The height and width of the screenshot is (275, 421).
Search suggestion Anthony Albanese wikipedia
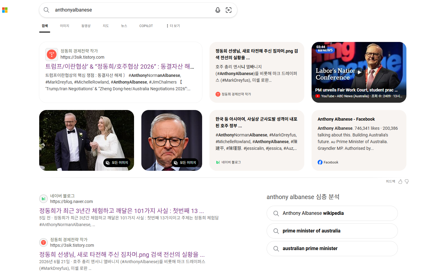point(332,213)
